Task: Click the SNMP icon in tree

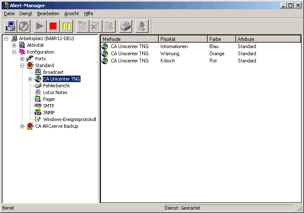Action: [x=38, y=113]
